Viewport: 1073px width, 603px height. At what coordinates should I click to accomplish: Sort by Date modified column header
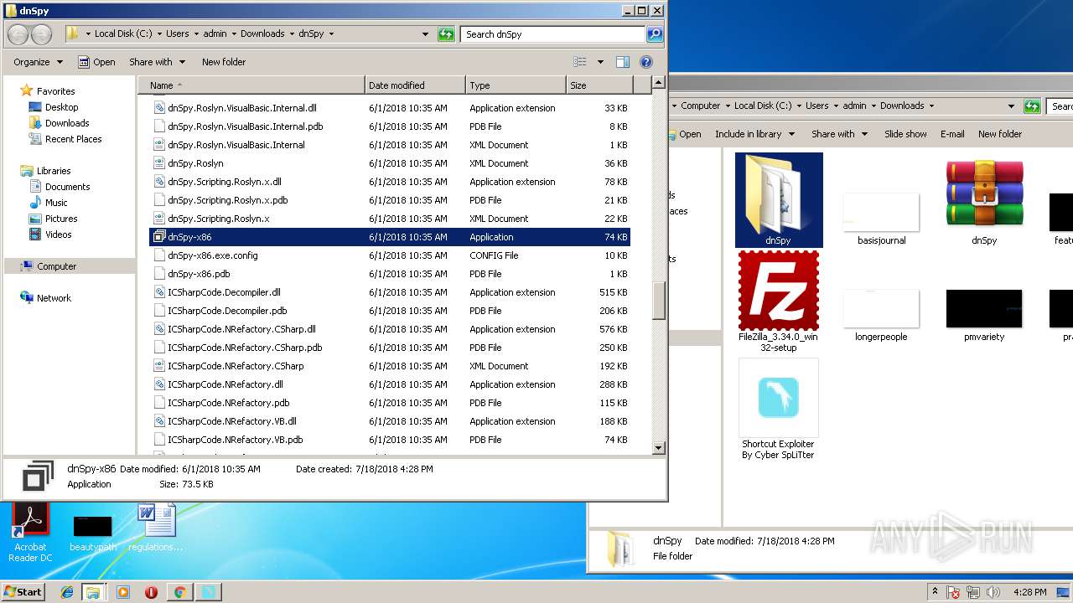coord(416,85)
